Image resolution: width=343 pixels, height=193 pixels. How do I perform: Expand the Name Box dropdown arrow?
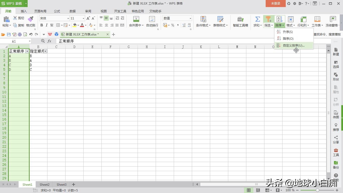coord(30,41)
